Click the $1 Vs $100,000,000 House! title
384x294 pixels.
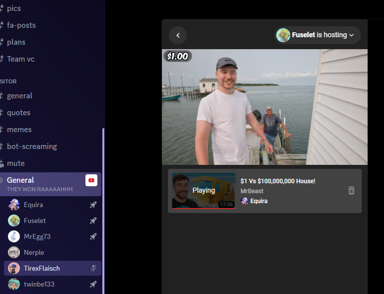[278, 181]
